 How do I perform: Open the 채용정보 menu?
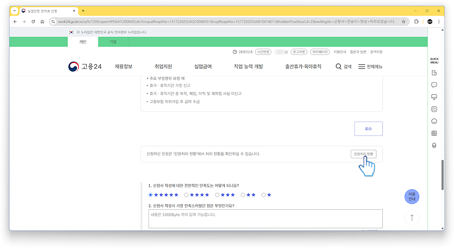[124, 66]
